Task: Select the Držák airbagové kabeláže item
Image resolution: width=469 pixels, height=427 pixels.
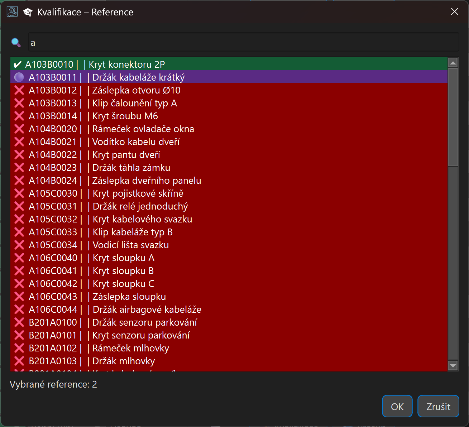Action: (147, 310)
